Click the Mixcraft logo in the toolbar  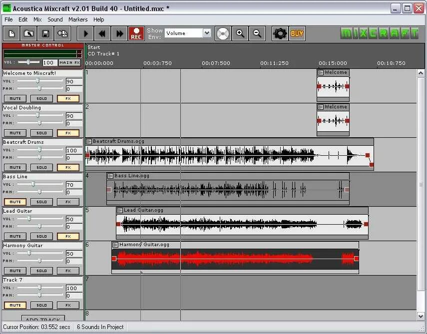(x=380, y=33)
